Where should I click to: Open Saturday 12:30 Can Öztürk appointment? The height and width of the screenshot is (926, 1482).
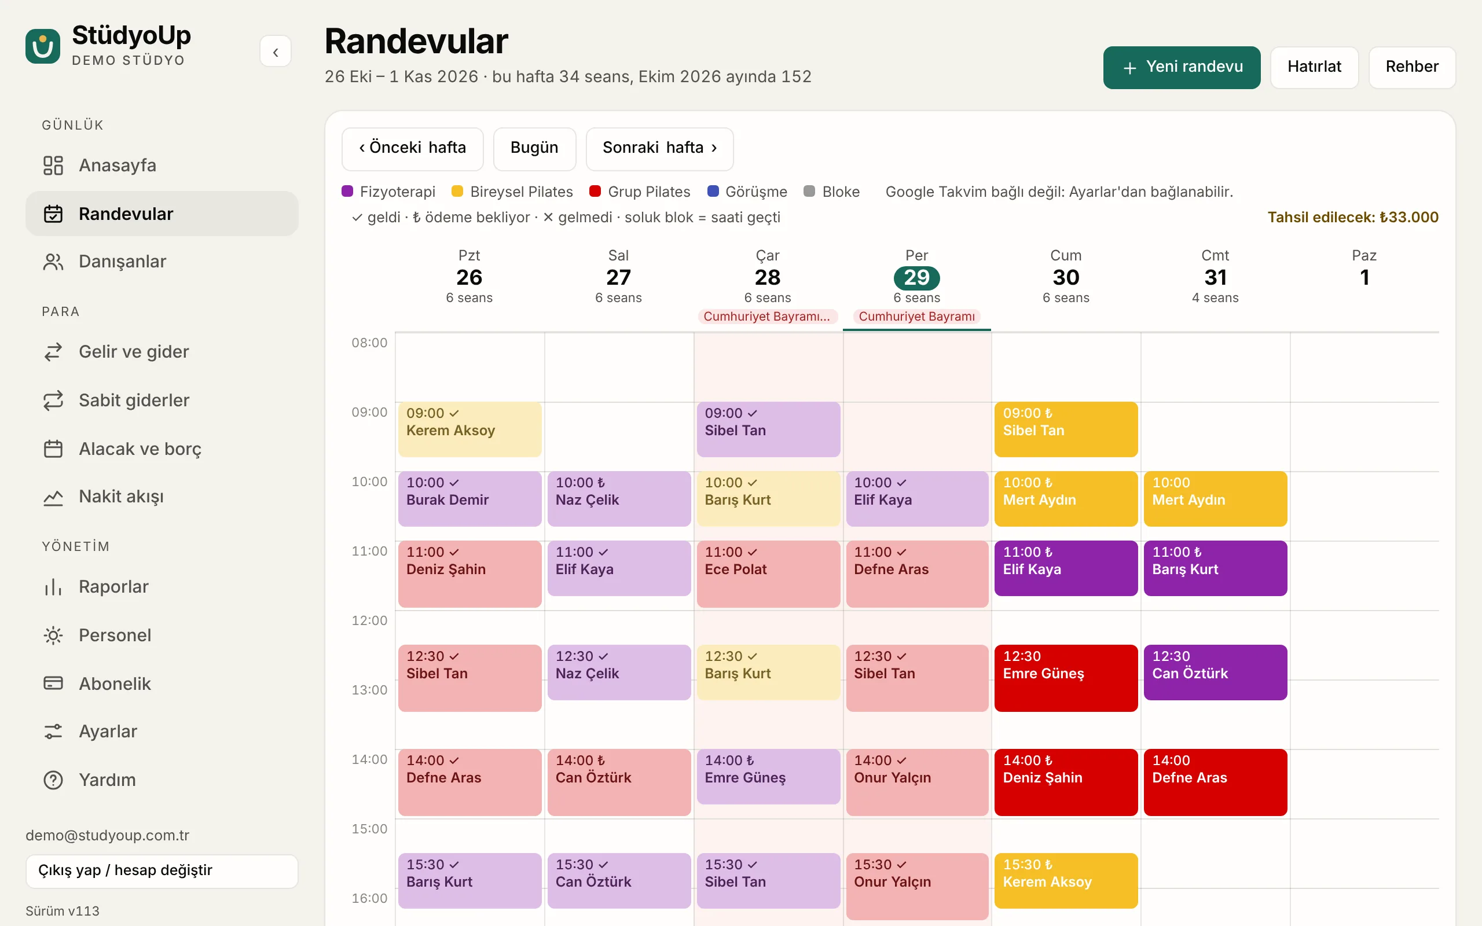(1215, 672)
